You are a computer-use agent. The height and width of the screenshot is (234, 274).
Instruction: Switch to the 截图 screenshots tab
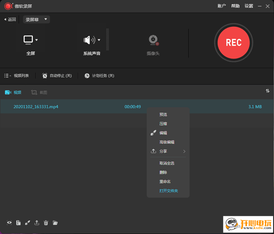[39, 92]
